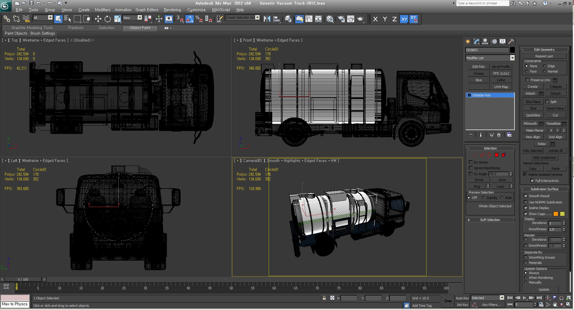Enable Ignore Backfacing checkbox

471,168
